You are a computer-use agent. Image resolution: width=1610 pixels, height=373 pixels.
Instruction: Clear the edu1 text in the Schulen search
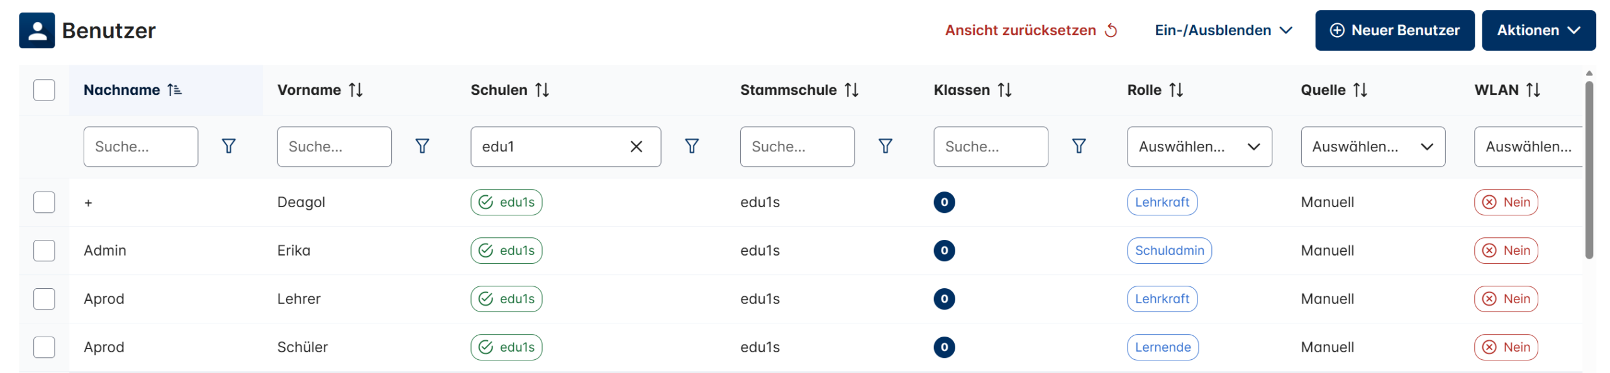point(636,146)
